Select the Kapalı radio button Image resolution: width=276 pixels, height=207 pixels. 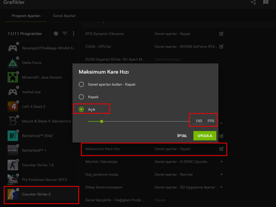click(x=81, y=97)
